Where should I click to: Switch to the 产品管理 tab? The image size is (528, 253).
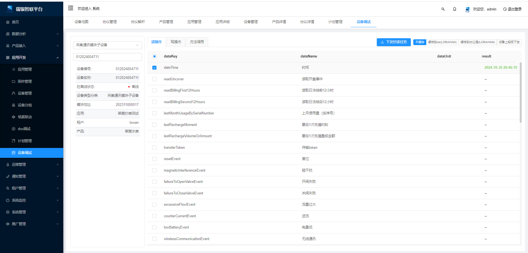[166, 22]
